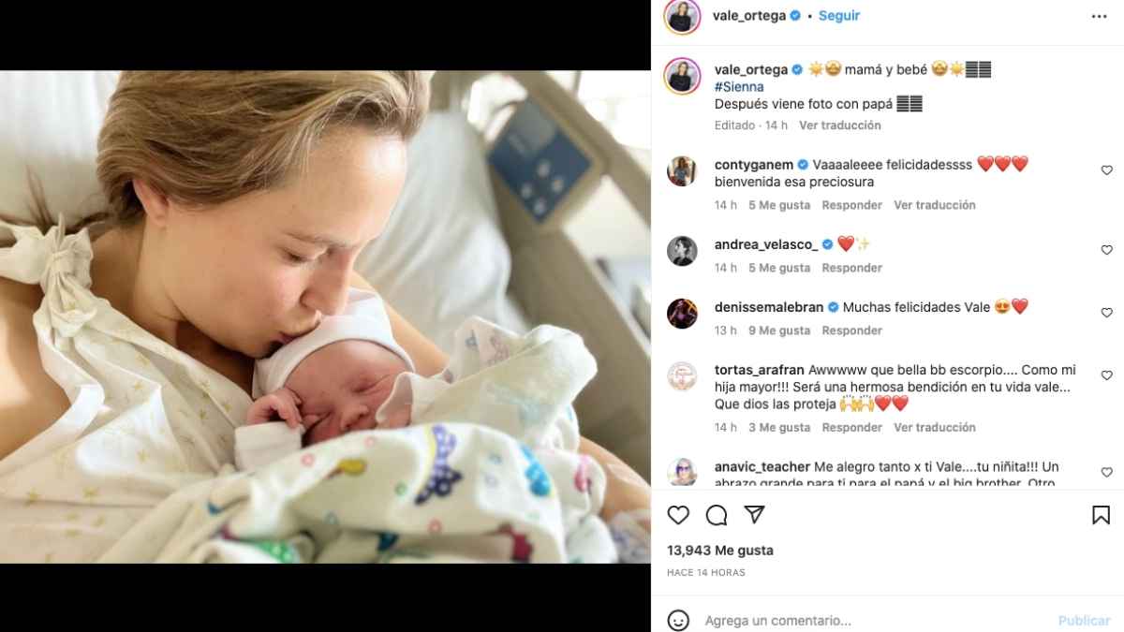Like the post with the heart icon
The width and height of the screenshot is (1124, 632).
pyautogui.click(x=679, y=515)
